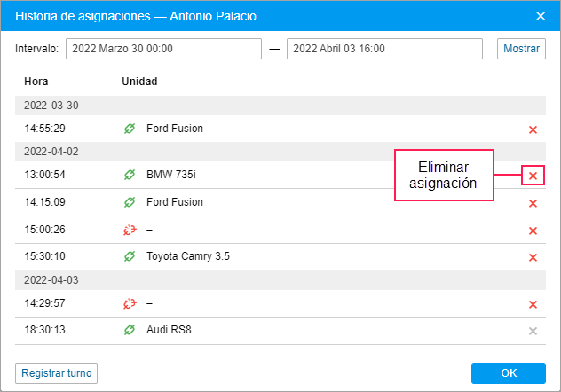Click the red unlink icon at 14:29:57
The width and height of the screenshot is (561, 392).
[x=130, y=303]
